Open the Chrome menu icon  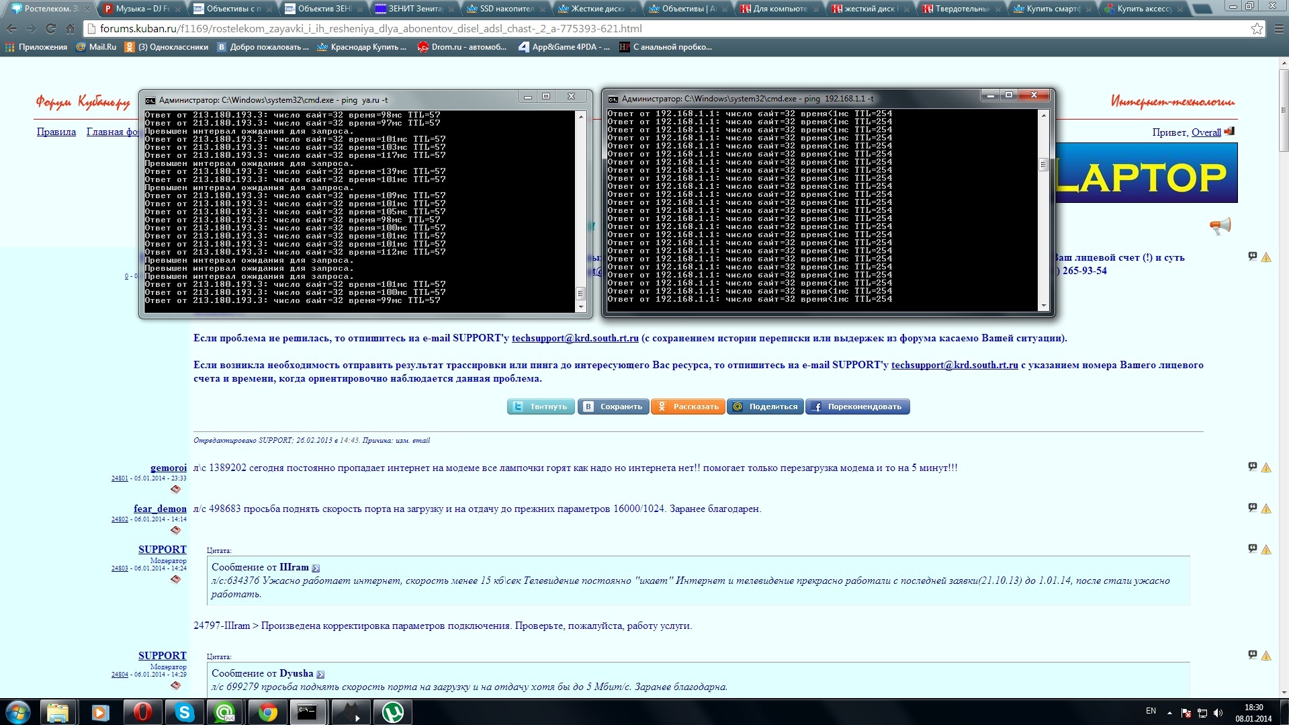[x=1277, y=29]
